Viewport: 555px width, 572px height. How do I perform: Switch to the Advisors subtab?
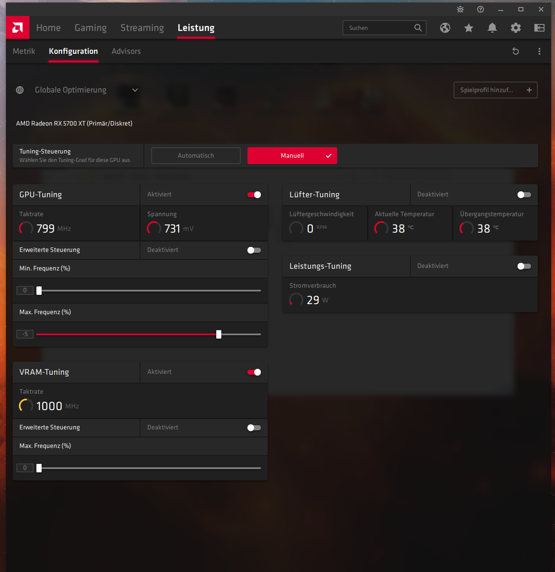(126, 51)
